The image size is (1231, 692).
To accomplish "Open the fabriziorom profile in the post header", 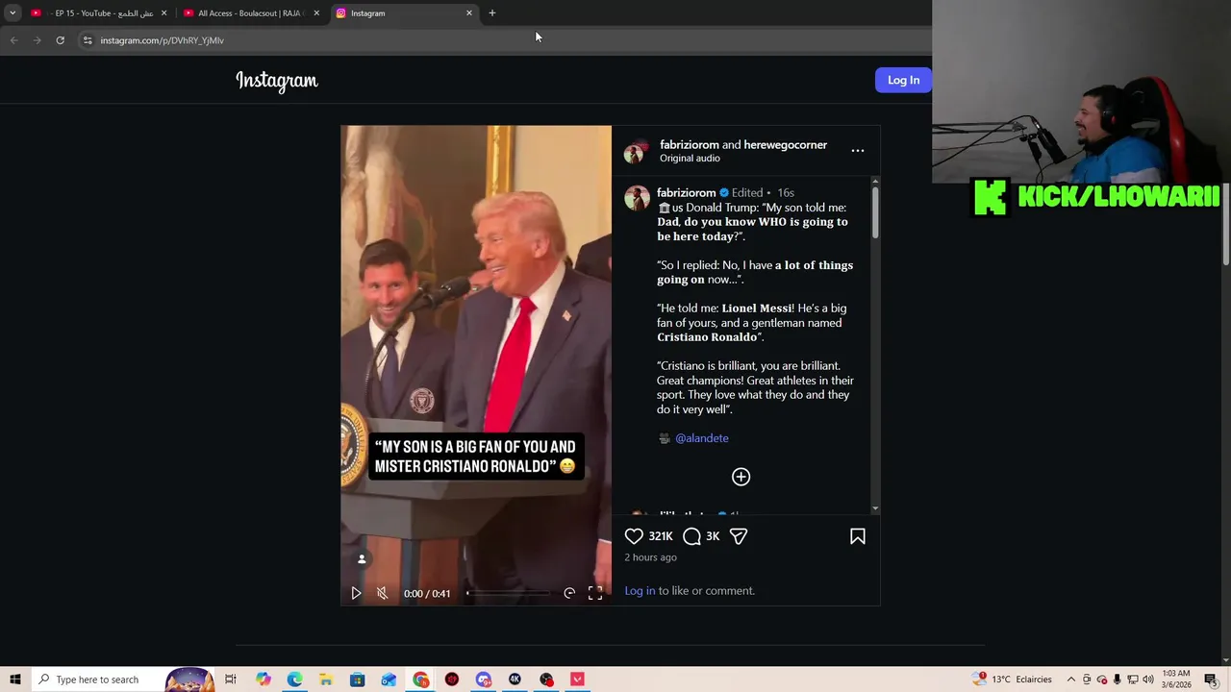I will (x=689, y=144).
